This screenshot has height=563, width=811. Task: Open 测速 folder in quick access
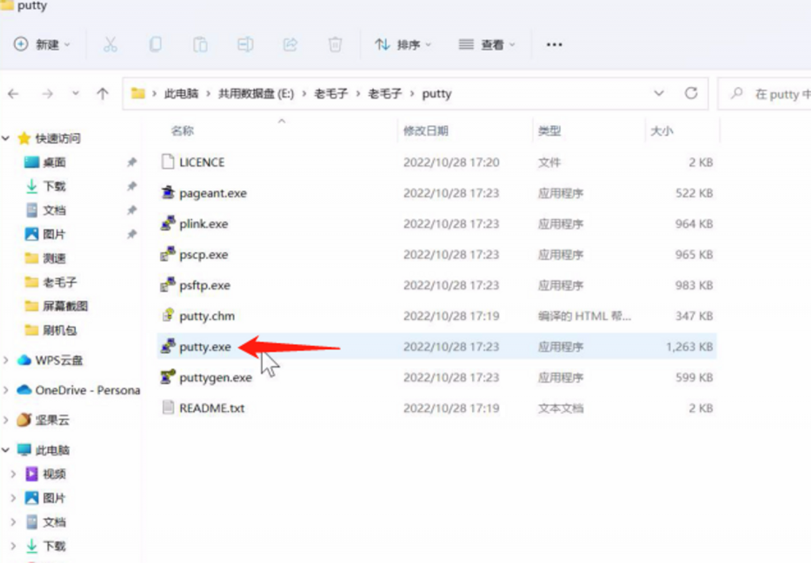coord(54,258)
